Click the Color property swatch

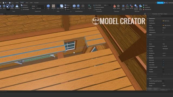pyautogui.click(x=163, y=25)
